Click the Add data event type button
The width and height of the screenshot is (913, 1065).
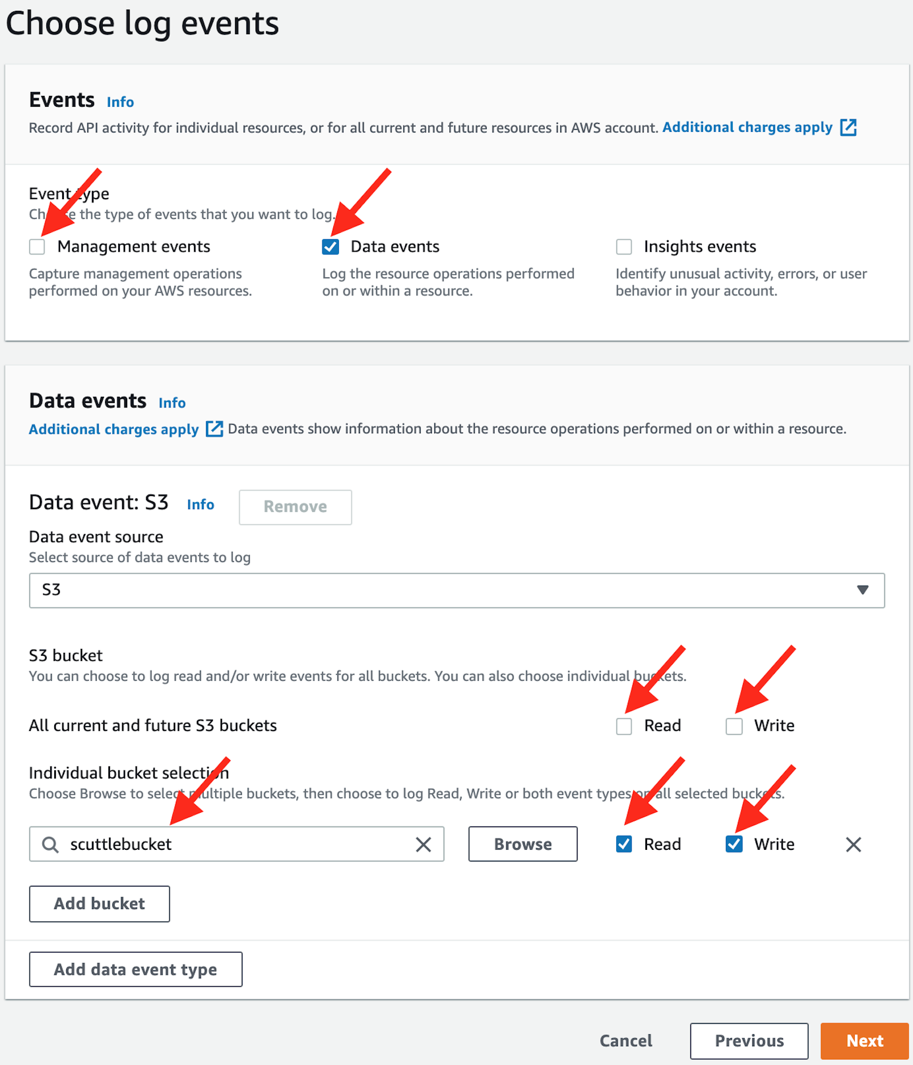pos(135,969)
